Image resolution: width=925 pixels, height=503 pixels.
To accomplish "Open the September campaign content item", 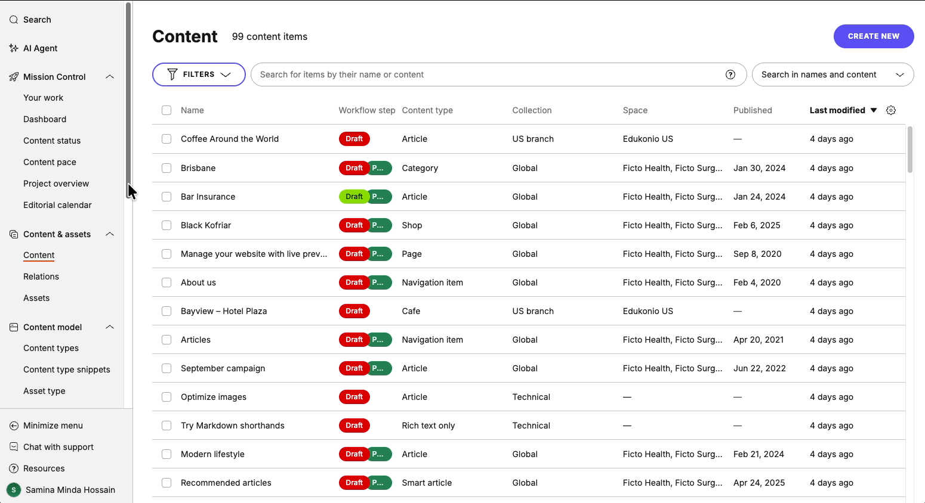I will click(x=223, y=368).
